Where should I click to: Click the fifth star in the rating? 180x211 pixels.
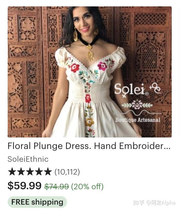click(48, 172)
